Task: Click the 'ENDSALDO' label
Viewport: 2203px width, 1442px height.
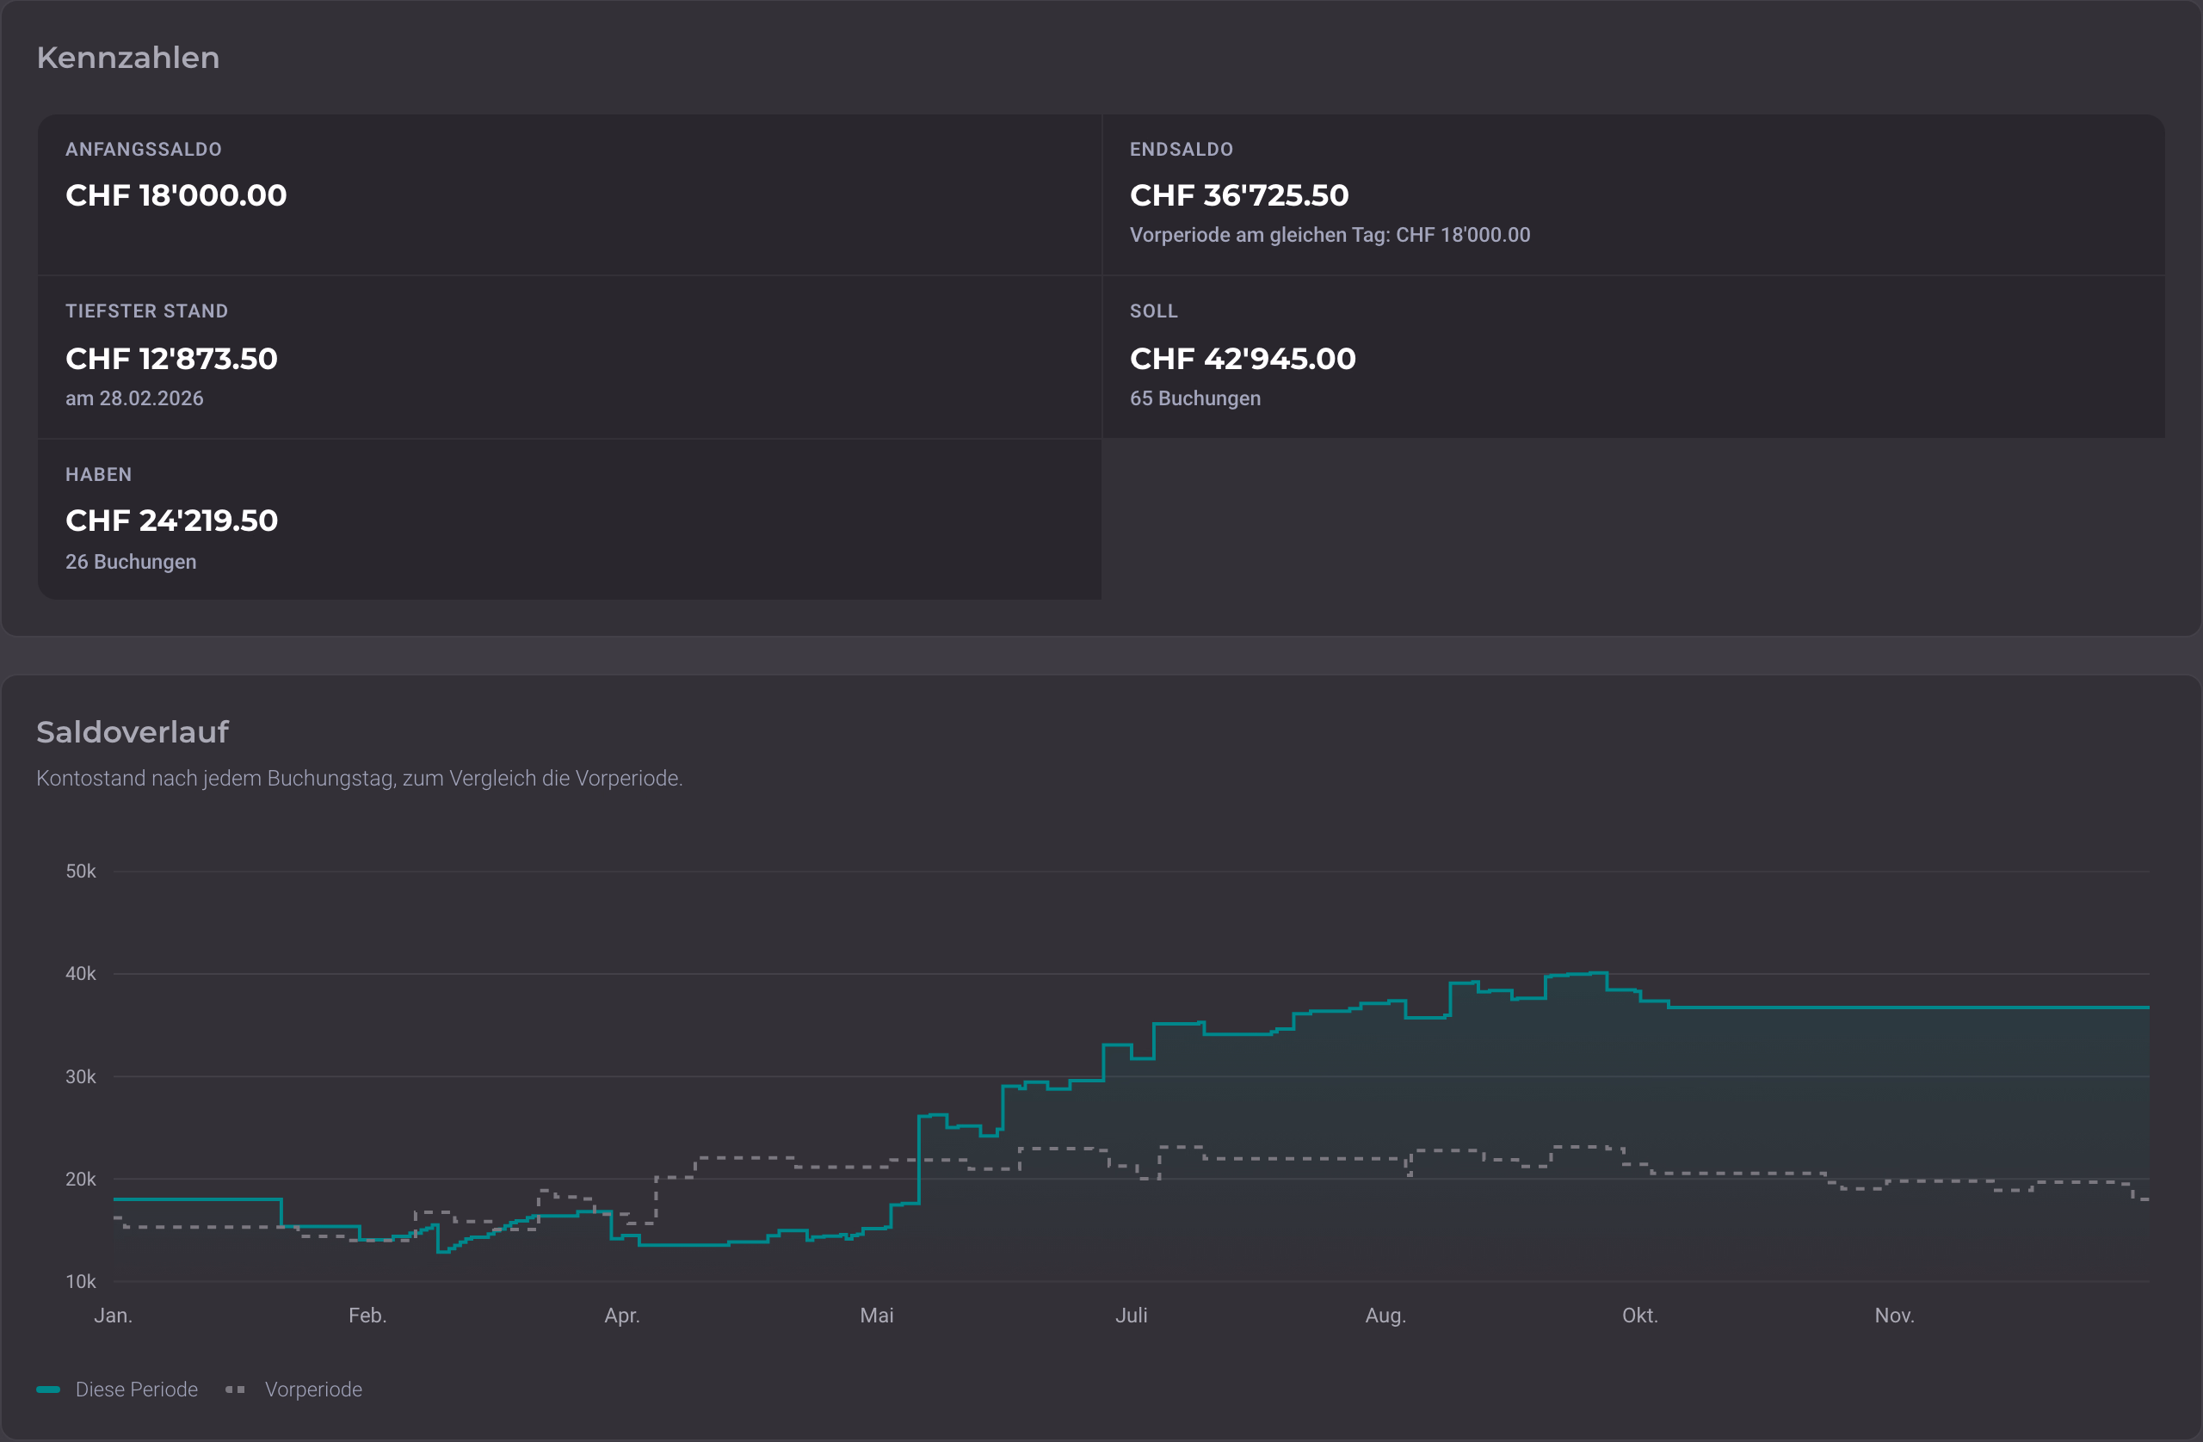Action: pos(1182,149)
